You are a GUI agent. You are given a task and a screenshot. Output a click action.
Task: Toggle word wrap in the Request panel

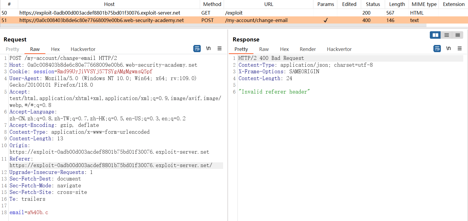pos(197,49)
